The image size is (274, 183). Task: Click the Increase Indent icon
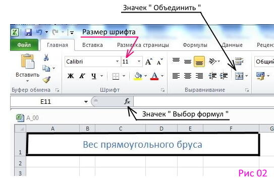[224, 76]
